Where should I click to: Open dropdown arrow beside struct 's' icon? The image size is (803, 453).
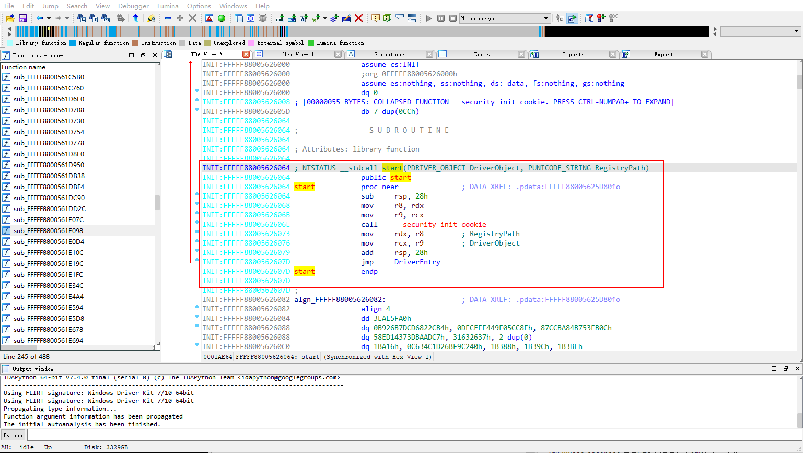325,18
